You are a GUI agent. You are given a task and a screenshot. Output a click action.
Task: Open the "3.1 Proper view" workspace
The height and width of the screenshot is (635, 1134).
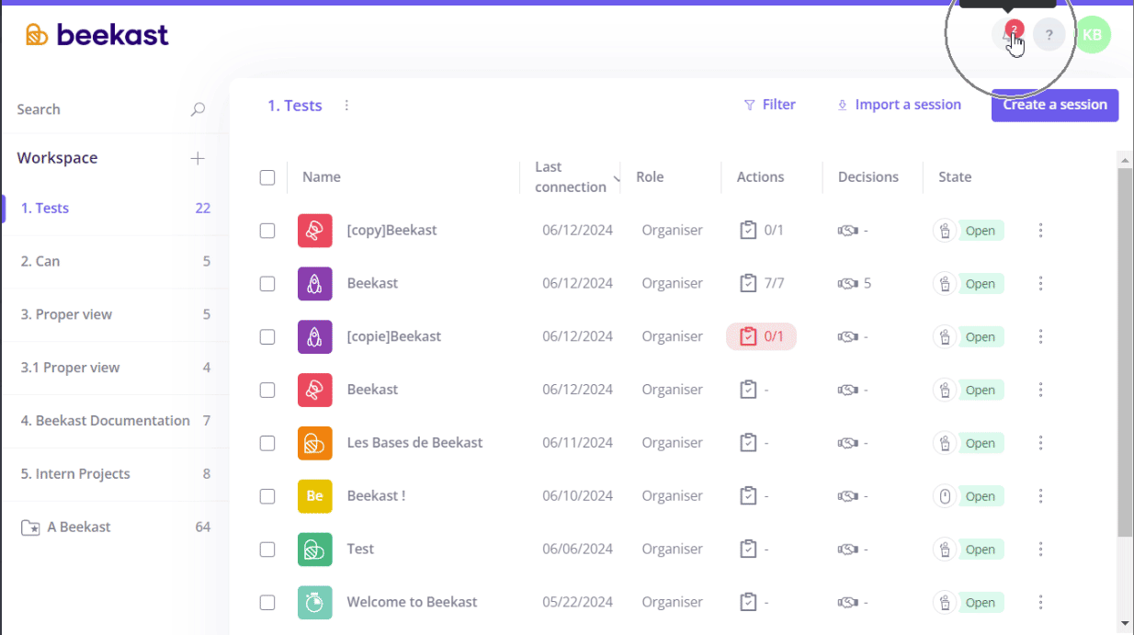115,368
